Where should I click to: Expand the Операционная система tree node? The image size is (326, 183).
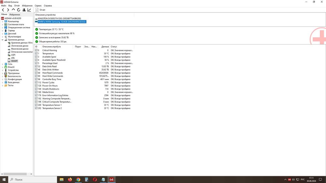click(3, 27)
